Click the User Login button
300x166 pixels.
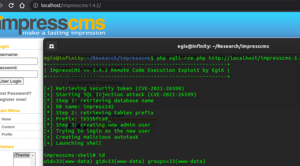[x=11, y=81]
